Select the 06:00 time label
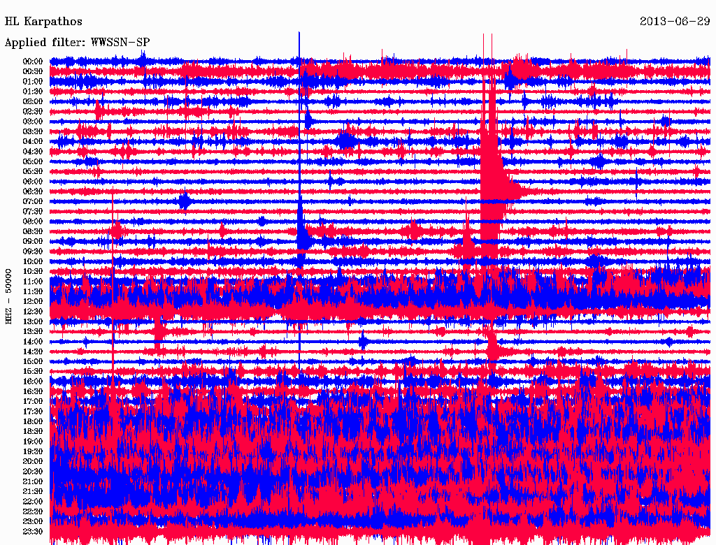Viewport: 716px width, 545px height. pos(33,182)
